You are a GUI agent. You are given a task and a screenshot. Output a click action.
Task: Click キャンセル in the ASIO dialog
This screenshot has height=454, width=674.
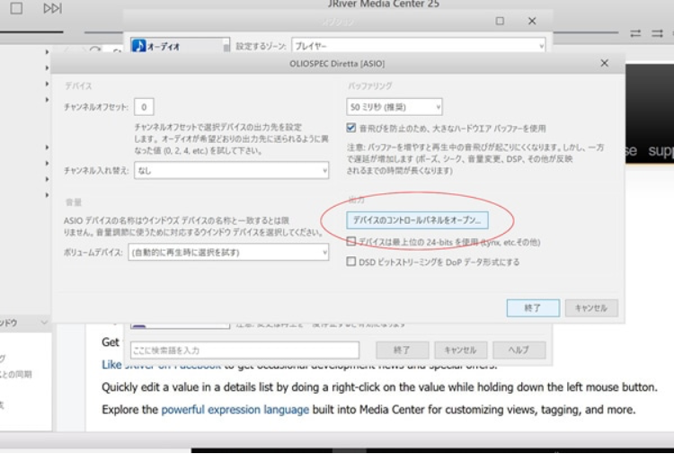tap(591, 307)
